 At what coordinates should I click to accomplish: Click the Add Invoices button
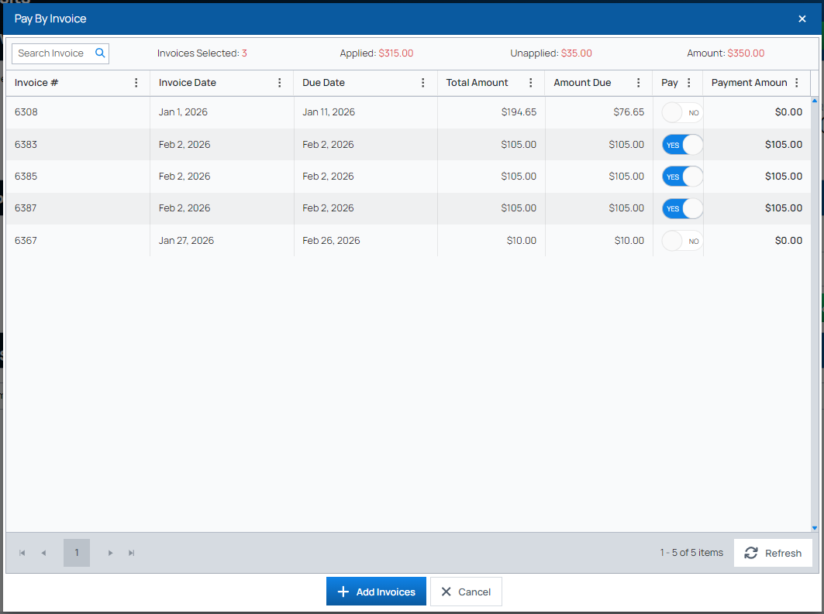tap(376, 592)
